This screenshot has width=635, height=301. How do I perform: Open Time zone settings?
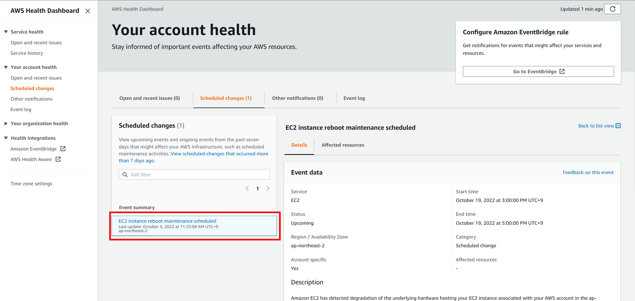(31, 183)
